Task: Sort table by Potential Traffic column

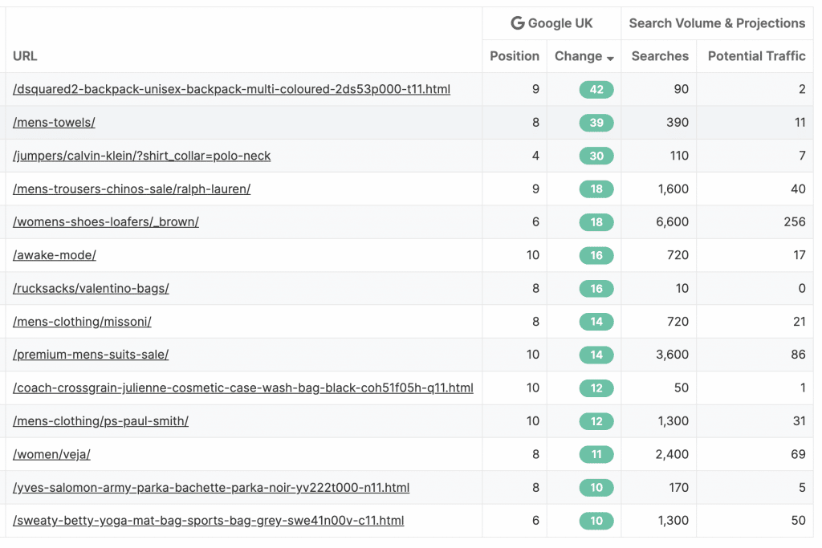Action: [756, 56]
